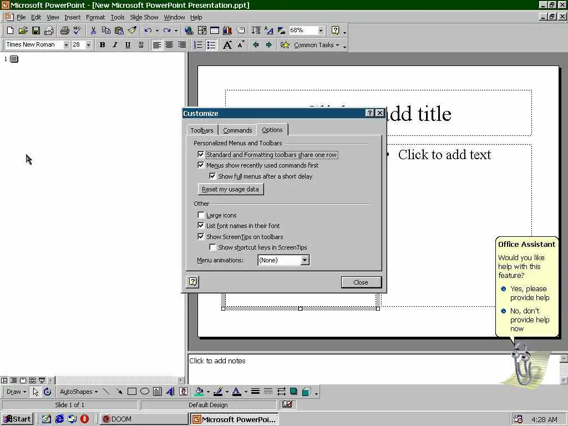Open the AutoShapes dropdown

(x=79, y=392)
